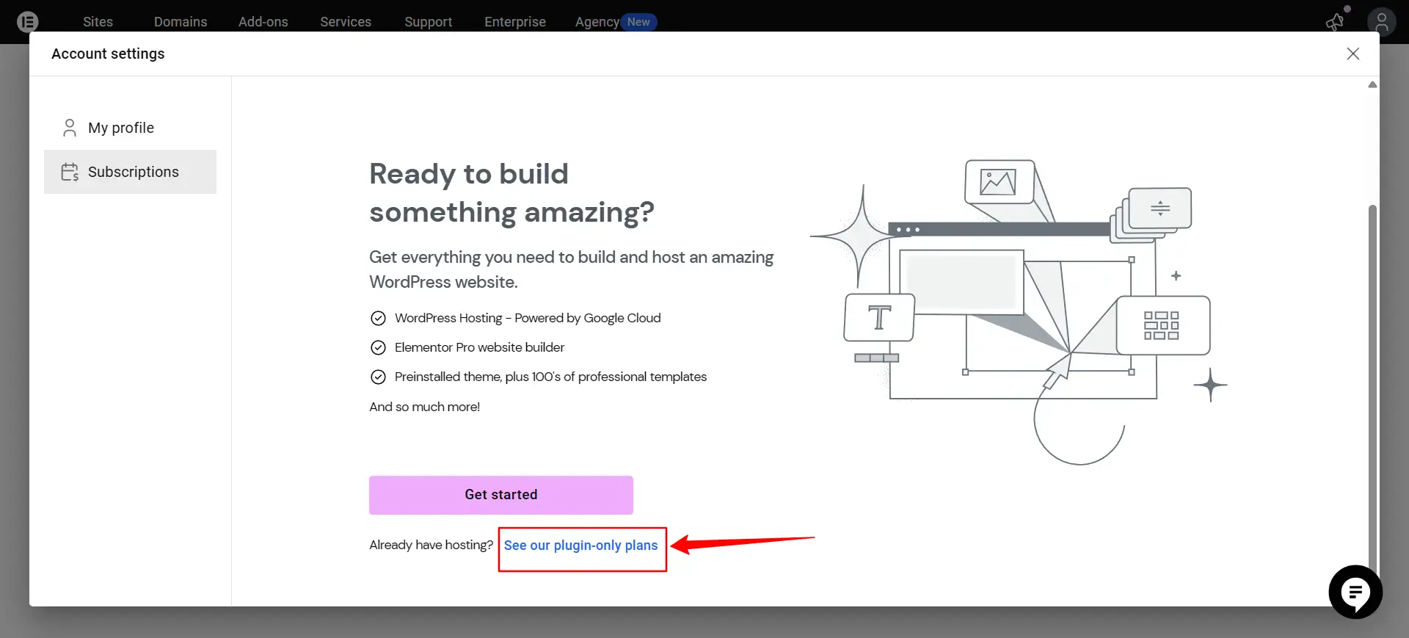Click the WordPress Hosting checkmark icon
Viewport: 1409px width, 638px height.
[x=378, y=318]
